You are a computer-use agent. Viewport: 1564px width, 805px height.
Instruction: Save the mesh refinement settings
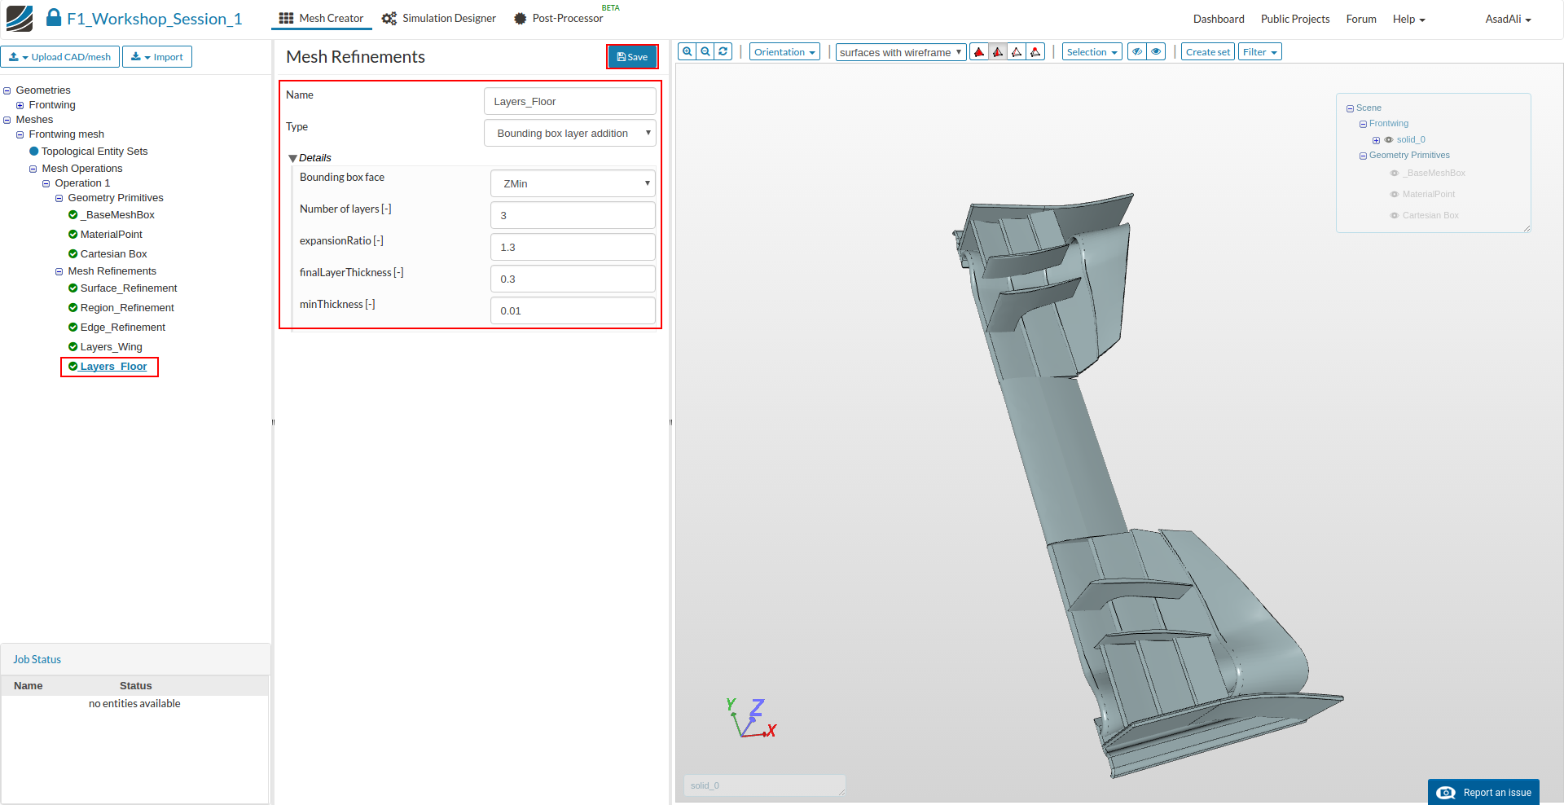click(632, 57)
